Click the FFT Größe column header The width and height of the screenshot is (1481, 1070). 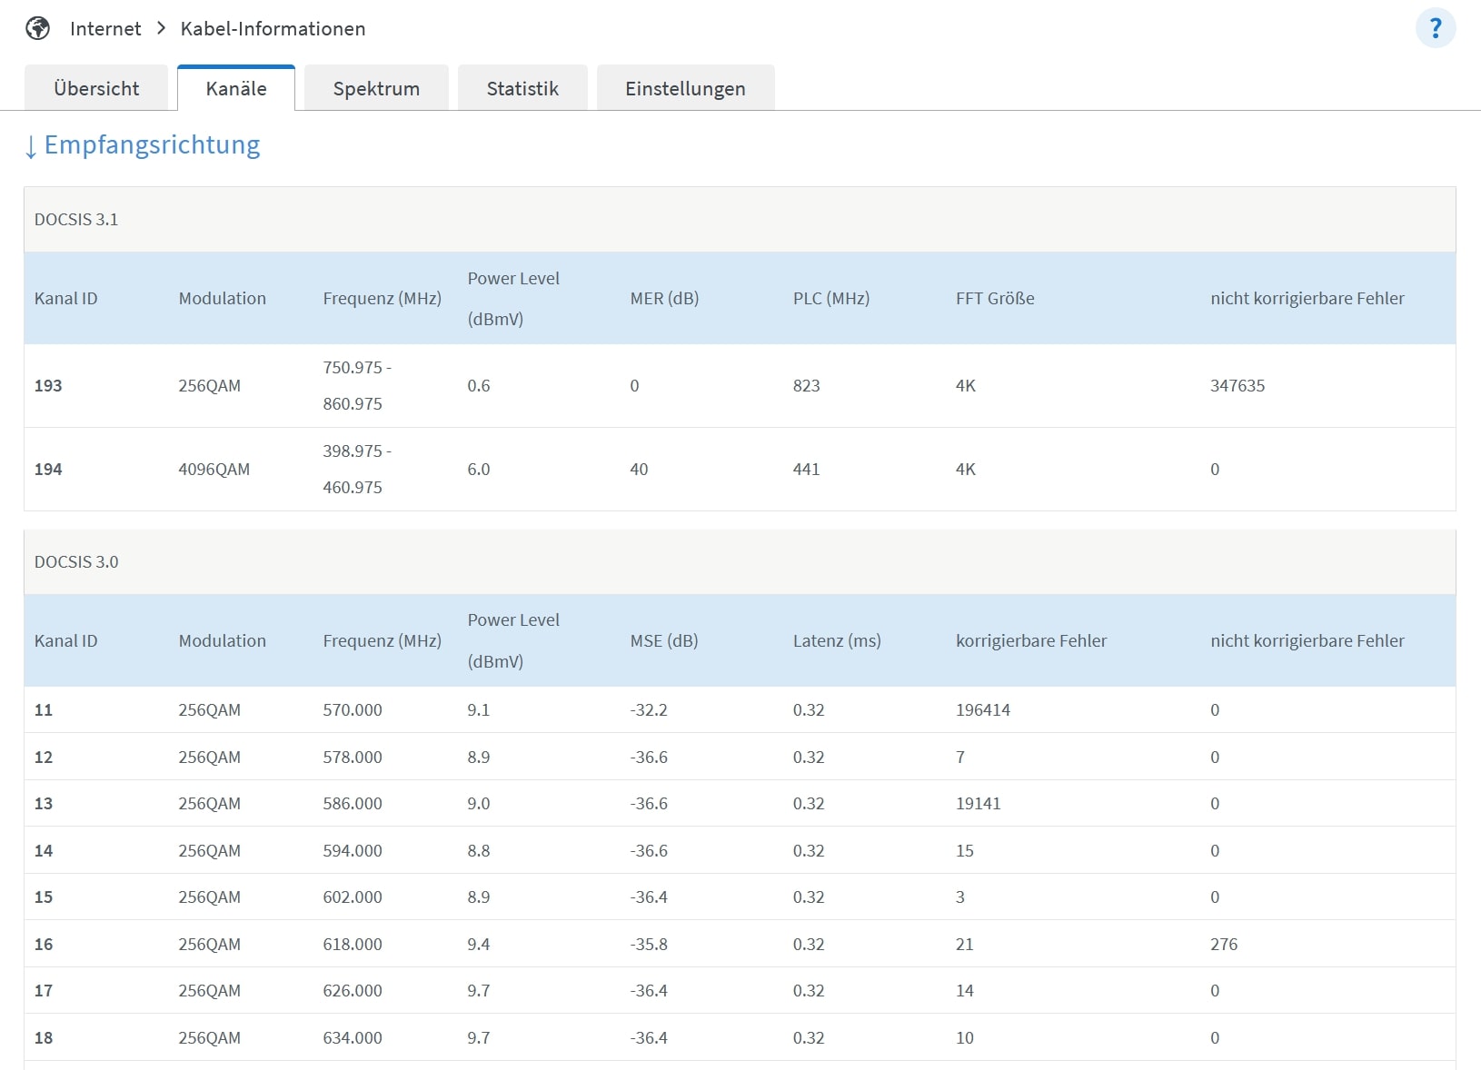995,299
